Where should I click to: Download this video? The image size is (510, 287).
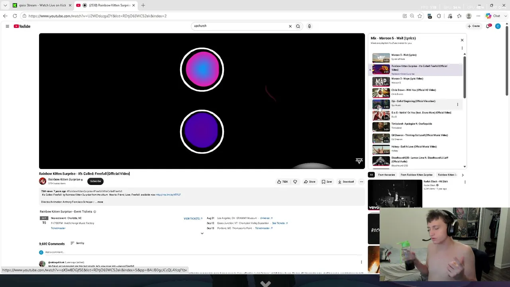point(346,182)
